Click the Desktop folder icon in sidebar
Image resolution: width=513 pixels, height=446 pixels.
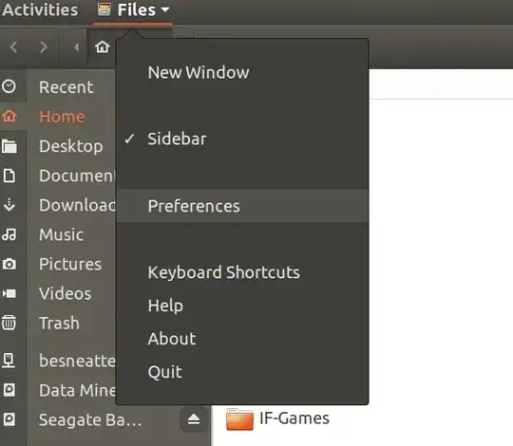(x=9, y=146)
